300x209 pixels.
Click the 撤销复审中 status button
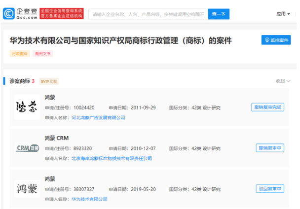click(270, 148)
